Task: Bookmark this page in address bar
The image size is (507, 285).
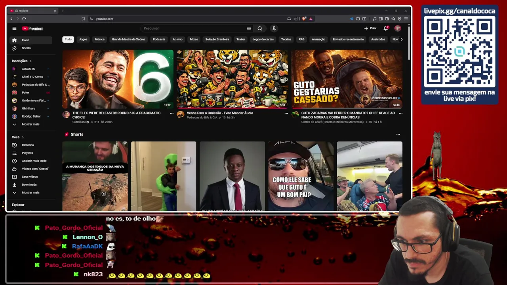Action: [x=83, y=19]
